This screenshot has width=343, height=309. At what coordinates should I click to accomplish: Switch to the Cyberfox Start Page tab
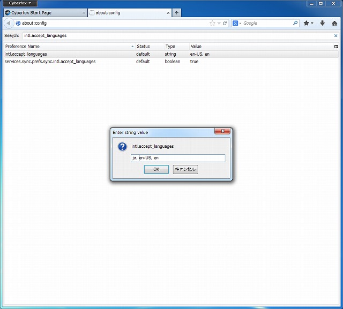pyautogui.click(x=45, y=13)
